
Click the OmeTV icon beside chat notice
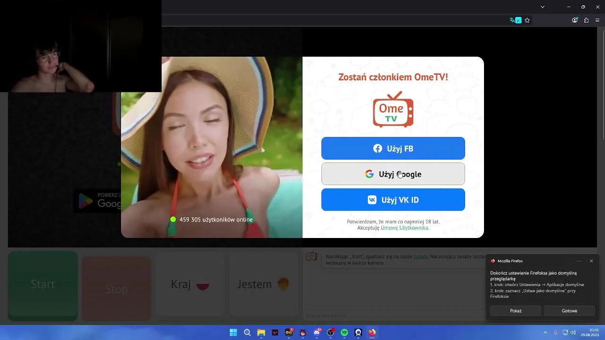tap(311, 256)
